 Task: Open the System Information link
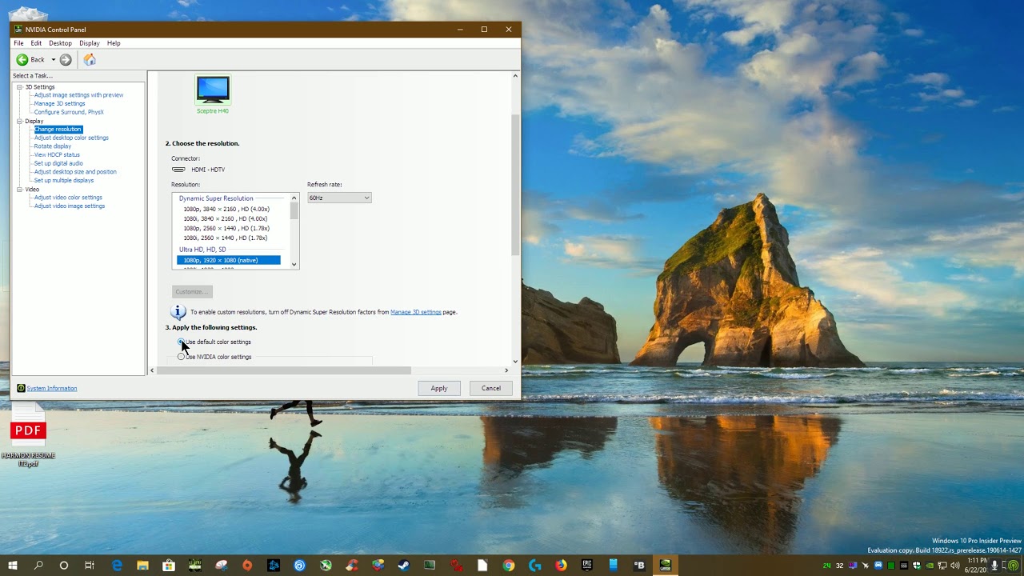coord(52,389)
